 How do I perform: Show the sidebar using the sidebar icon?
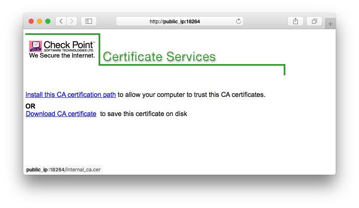(x=89, y=21)
